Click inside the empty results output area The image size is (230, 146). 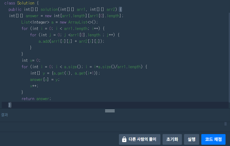pyautogui.click(x=112, y=127)
